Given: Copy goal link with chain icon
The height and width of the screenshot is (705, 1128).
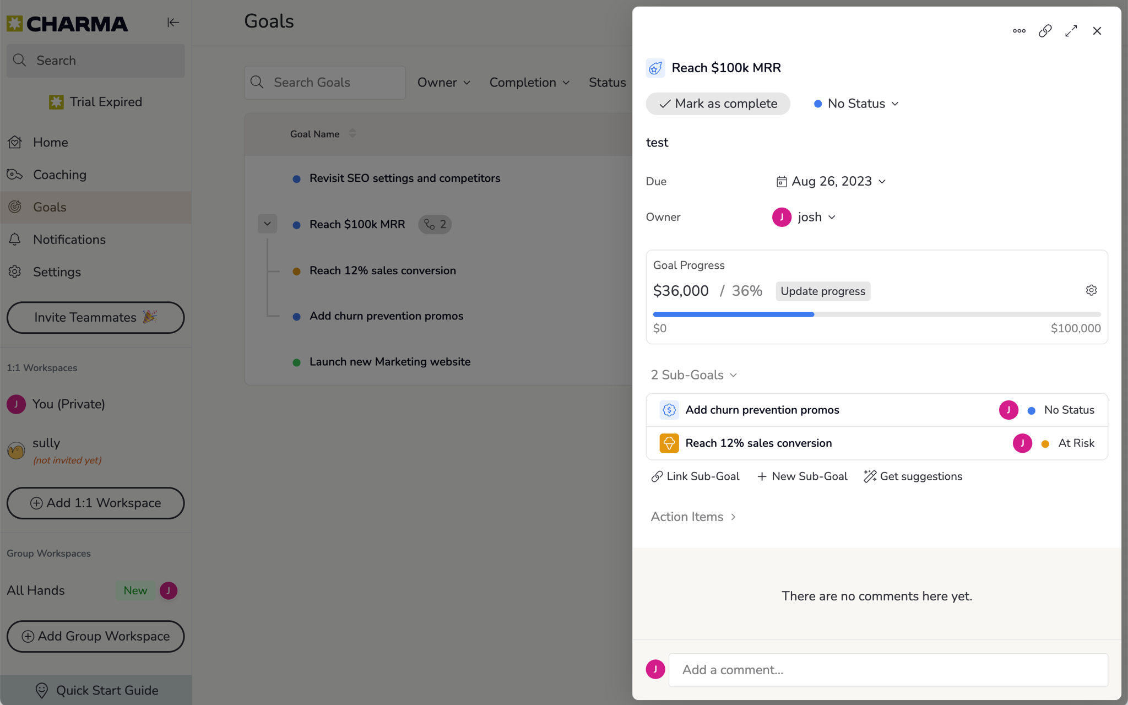Looking at the screenshot, I should click(1045, 31).
